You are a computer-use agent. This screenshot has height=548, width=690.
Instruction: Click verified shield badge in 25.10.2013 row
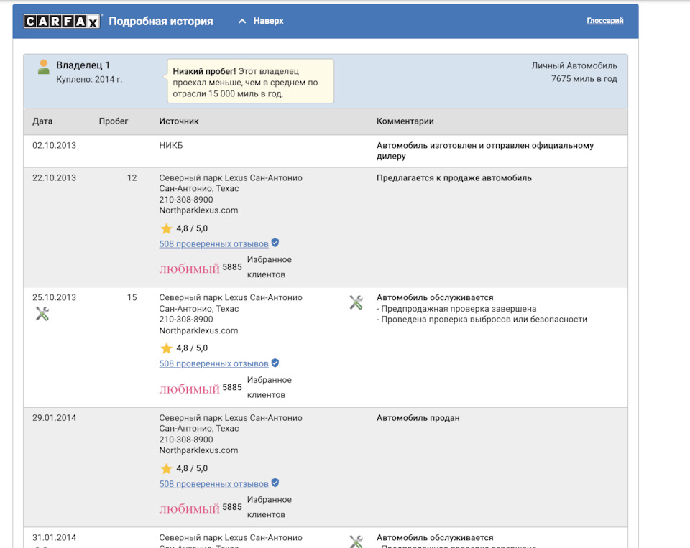[x=275, y=363]
